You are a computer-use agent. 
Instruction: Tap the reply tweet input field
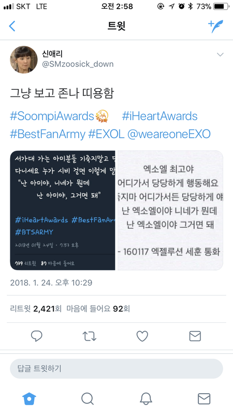click(x=116, y=368)
